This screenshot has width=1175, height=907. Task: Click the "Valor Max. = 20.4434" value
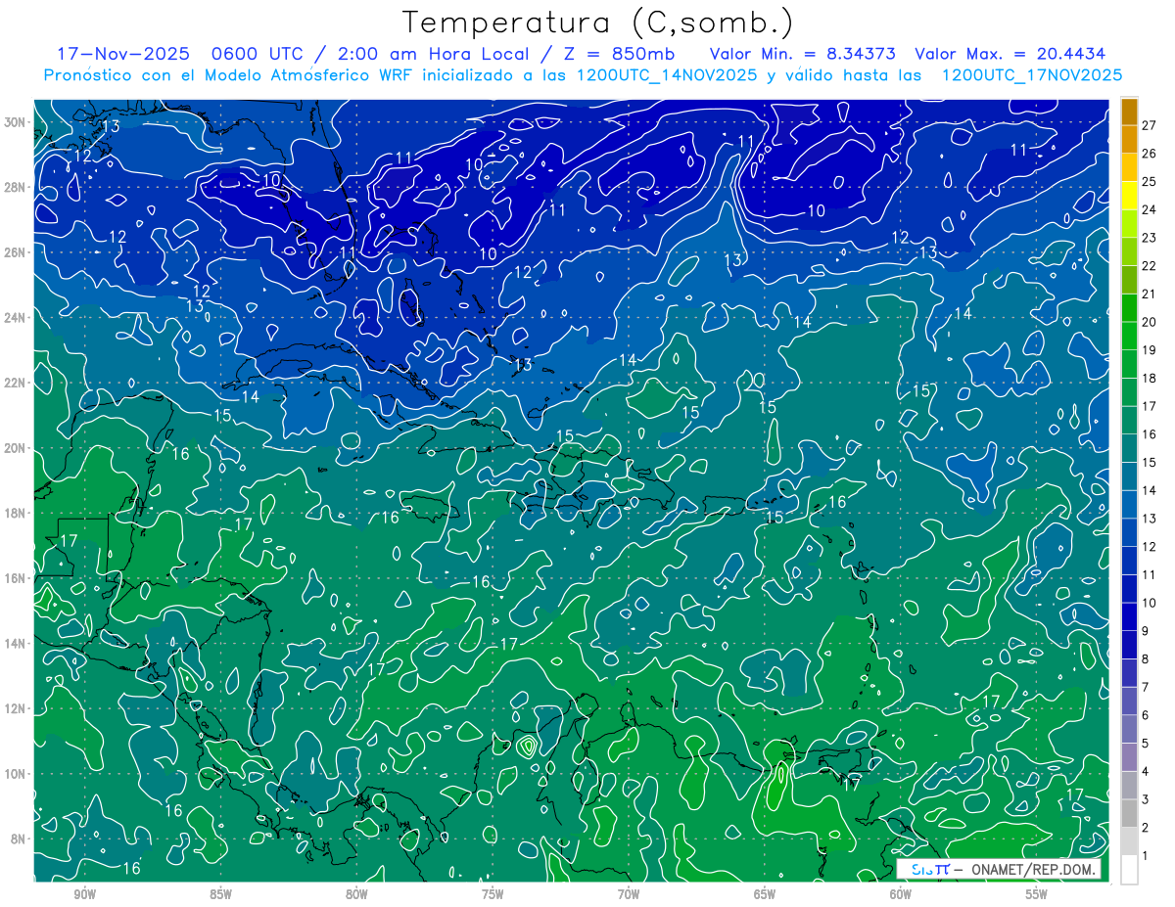pyautogui.click(x=1010, y=54)
